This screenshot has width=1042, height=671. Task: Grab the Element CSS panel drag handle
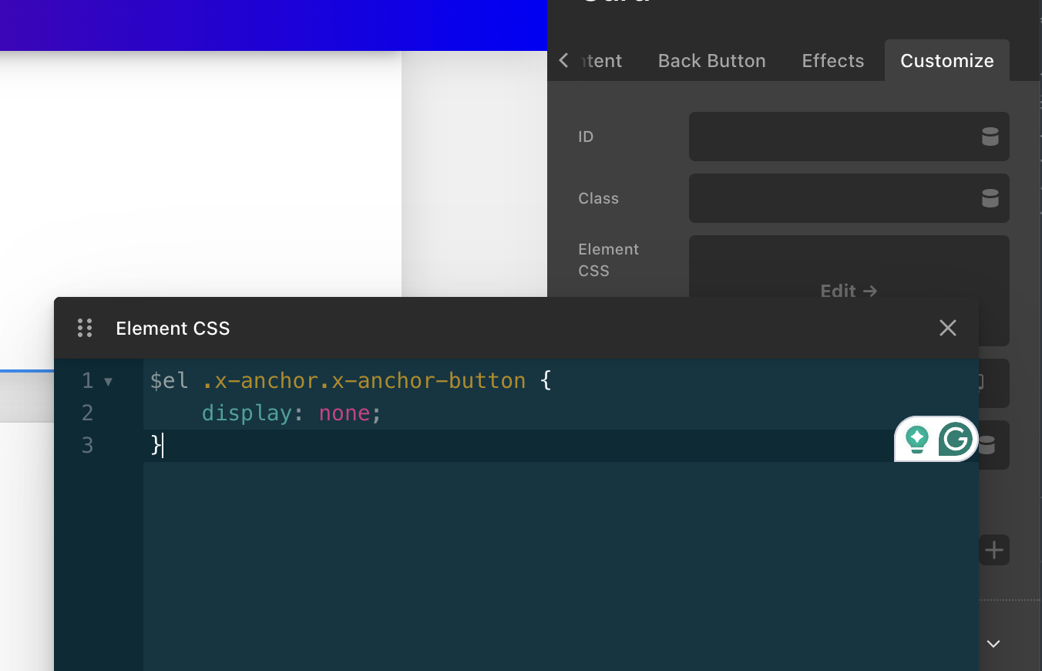click(85, 329)
